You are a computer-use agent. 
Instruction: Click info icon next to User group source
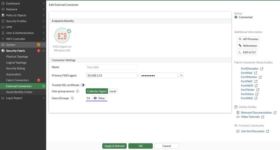pos(77,91)
